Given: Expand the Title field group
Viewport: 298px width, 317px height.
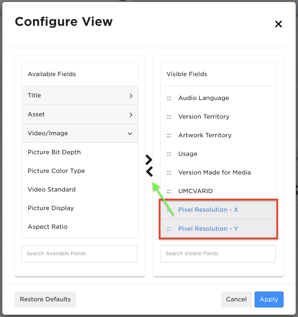Looking at the screenshot, I should tap(80, 95).
